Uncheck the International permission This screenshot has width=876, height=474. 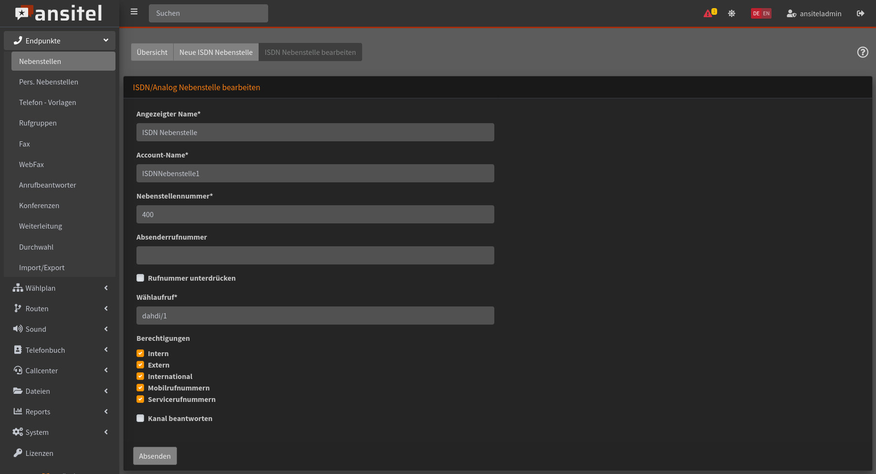point(140,376)
